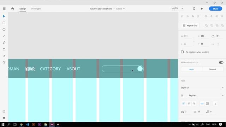Select the Zoom magnifier tool
Viewport: 226px width, 127px height.
point(4,62)
